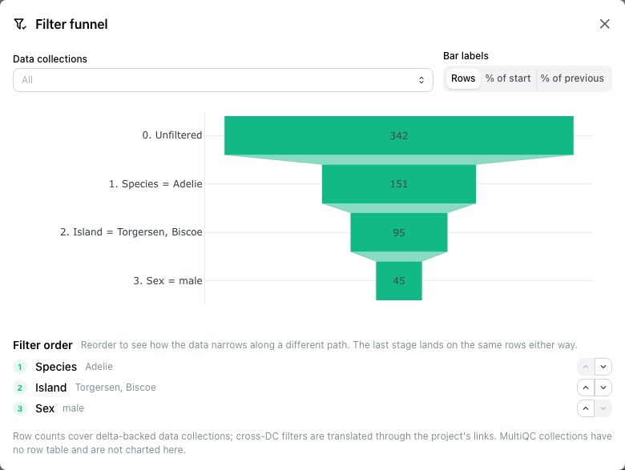Switch bar labels to % of previous
The height and width of the screenshot is (470, 625).
tap(572, 78)
